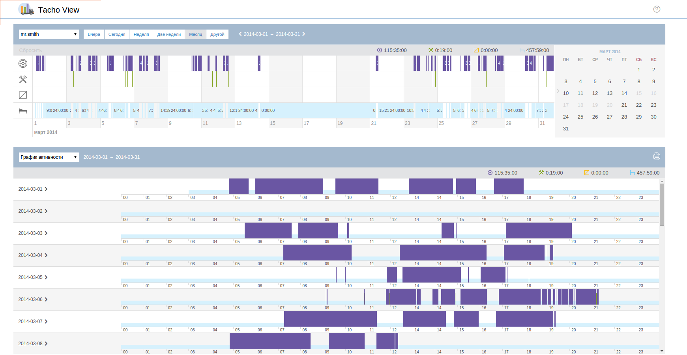Advance to the next date range

click(x=304, y=34)
